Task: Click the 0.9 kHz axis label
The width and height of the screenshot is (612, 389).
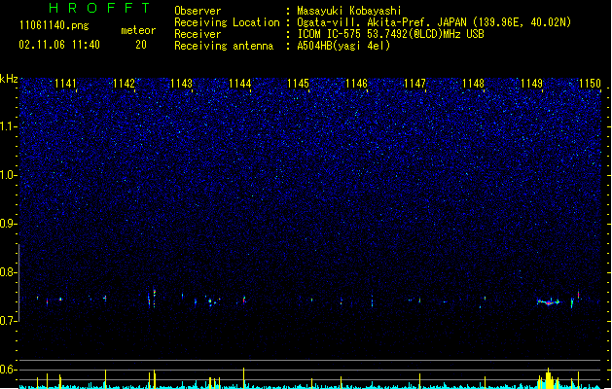Action: click(x=9, y=224)
